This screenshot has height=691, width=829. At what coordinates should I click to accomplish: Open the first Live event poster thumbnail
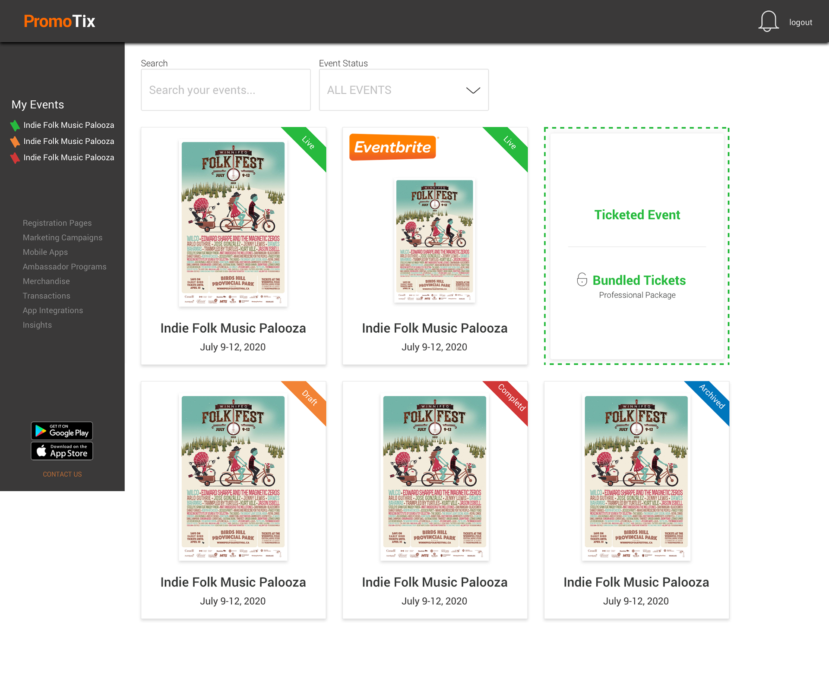233,223
